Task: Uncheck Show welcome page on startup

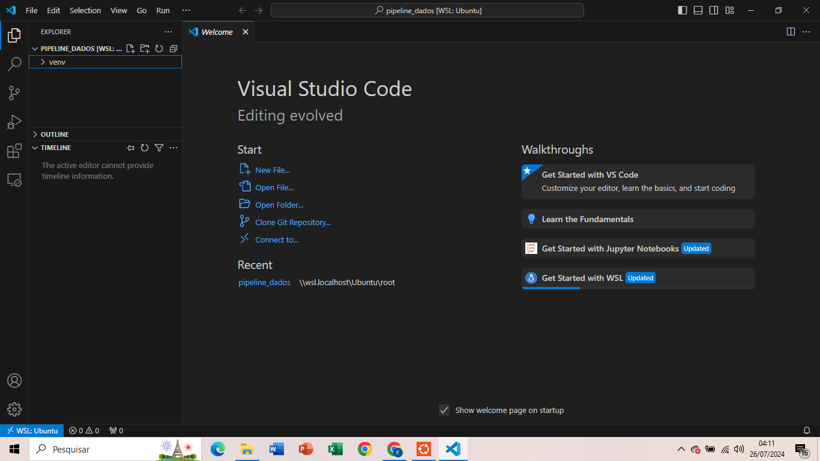Action: click(444, 410)
